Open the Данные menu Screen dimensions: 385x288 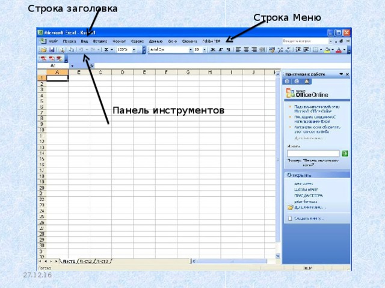(156, 41)
